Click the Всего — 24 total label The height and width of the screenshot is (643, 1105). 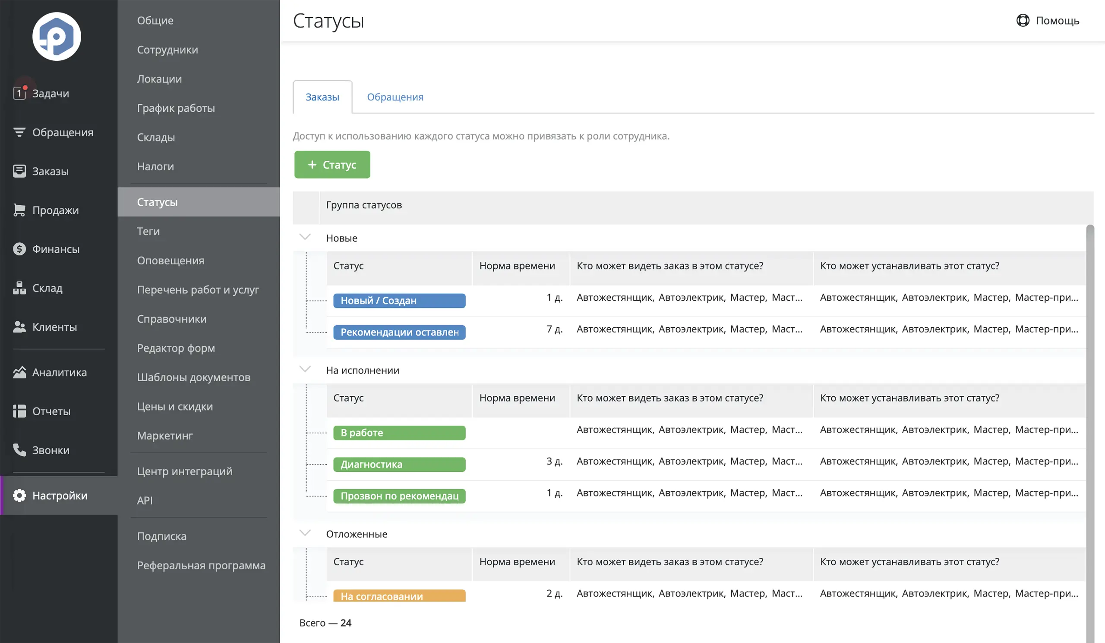click(325, 623)
